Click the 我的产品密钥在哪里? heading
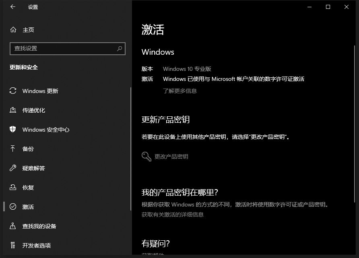 coord(180,192)
